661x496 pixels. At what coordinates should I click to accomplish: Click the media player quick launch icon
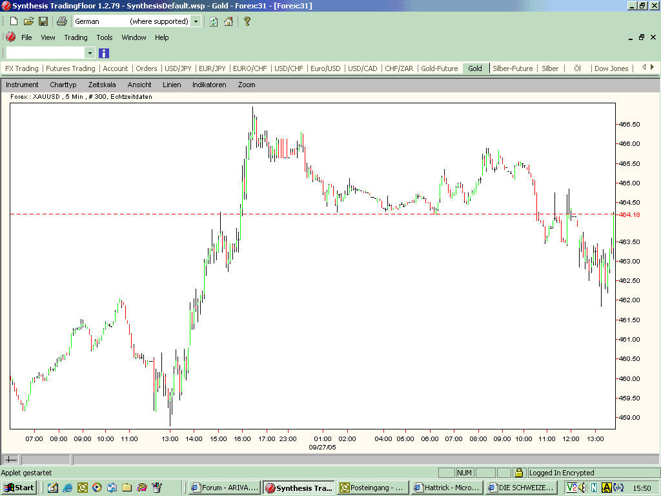[x=97, y=488]
